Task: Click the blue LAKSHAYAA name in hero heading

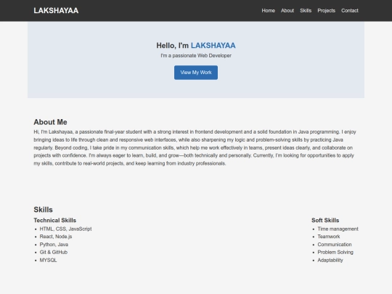Action: click(x=213, y=46)
